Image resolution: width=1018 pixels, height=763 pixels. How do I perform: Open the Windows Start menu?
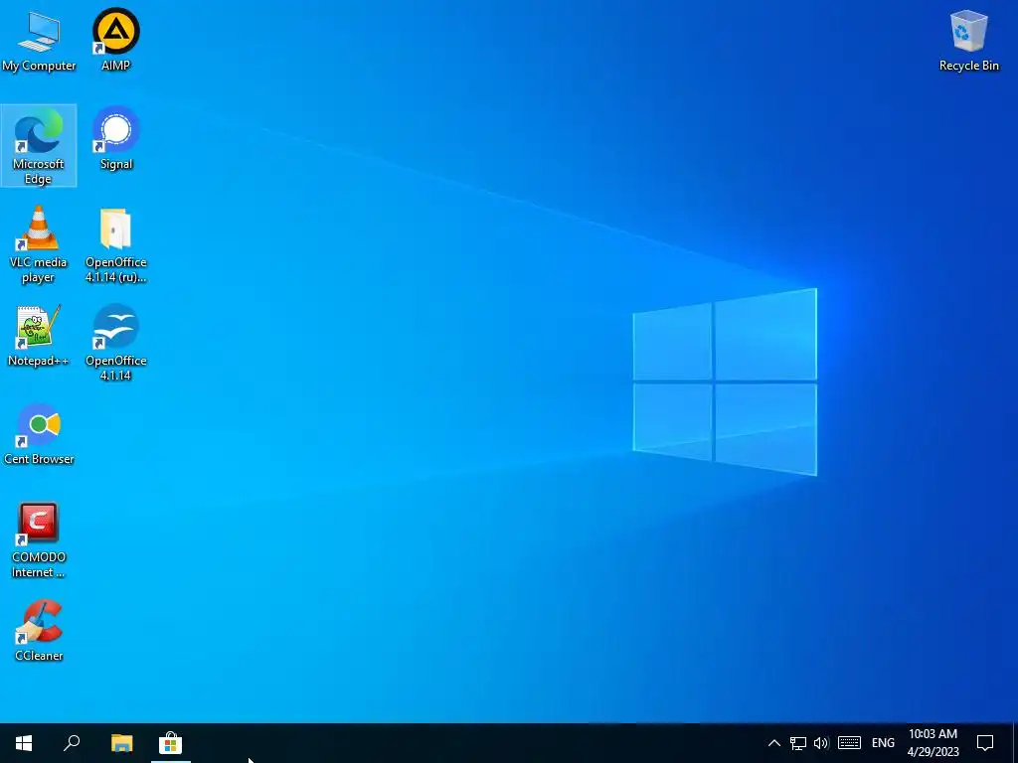coord(24,743)
